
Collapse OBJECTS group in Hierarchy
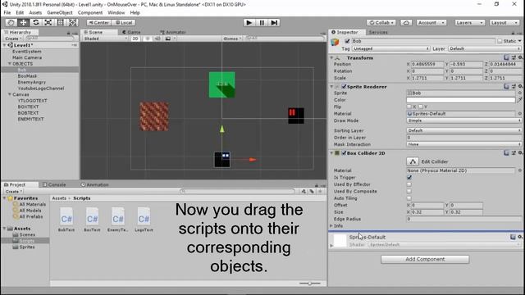pos(10,64)
